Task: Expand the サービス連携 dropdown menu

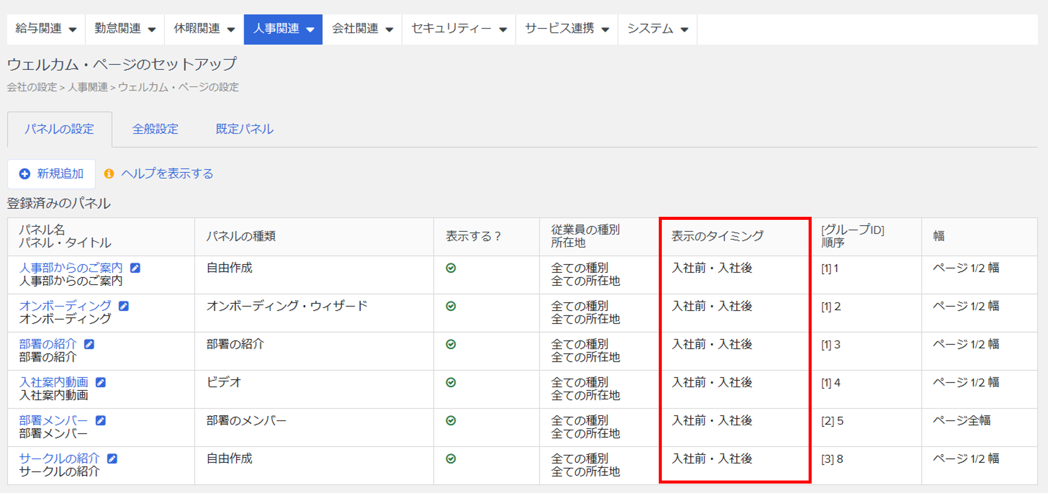Action: point(566,29)
